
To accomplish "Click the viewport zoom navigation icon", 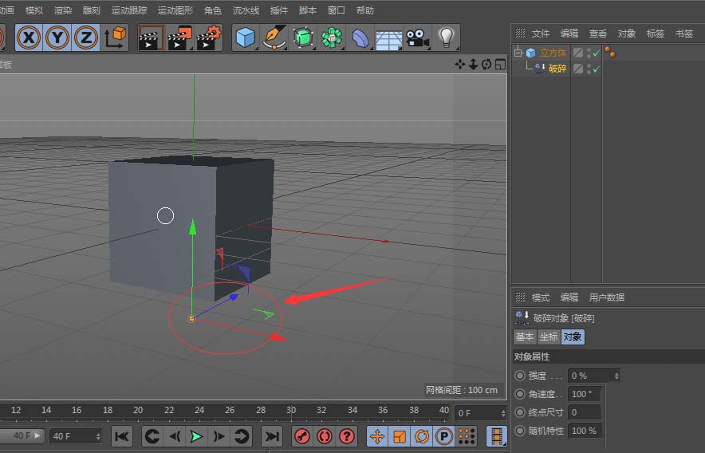I will (473, 65).
